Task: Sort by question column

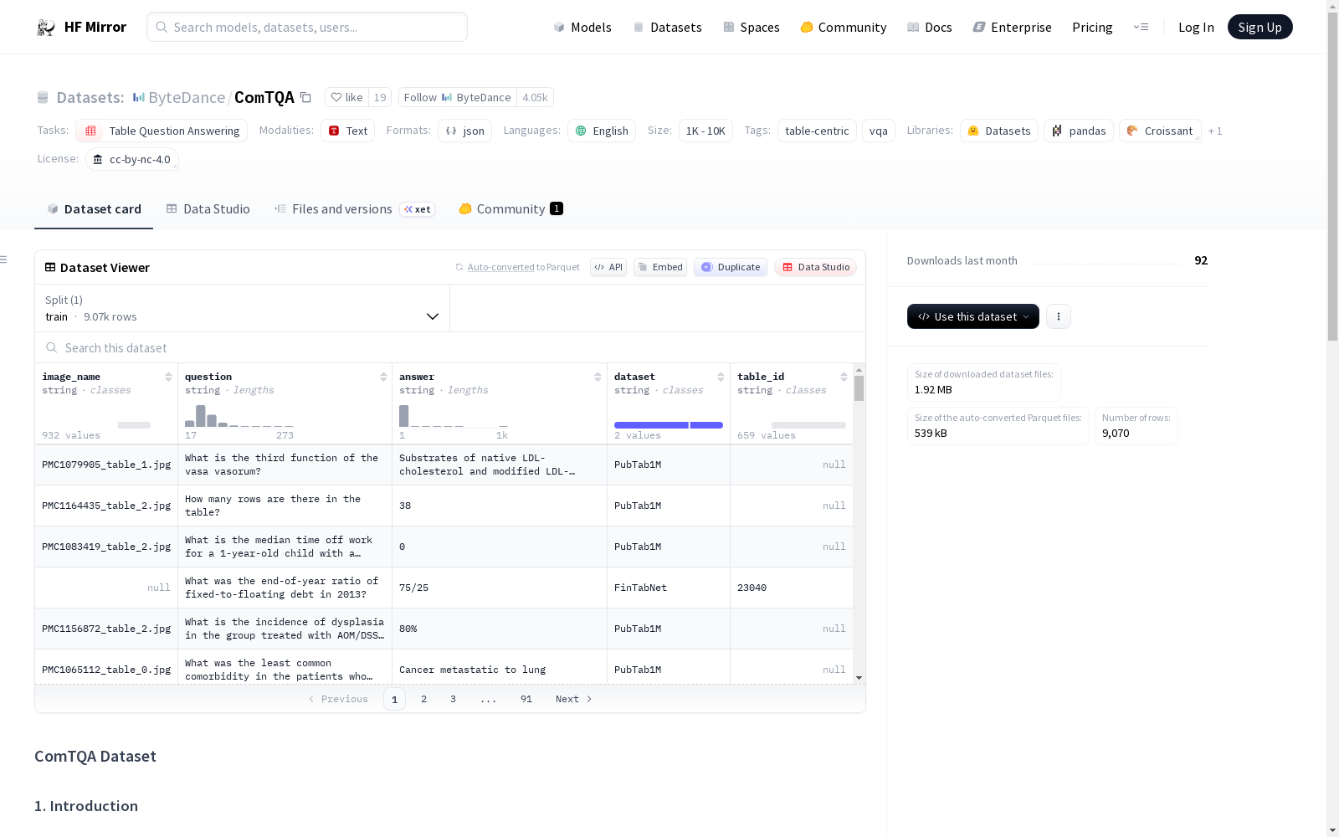Action: [383, 377]
